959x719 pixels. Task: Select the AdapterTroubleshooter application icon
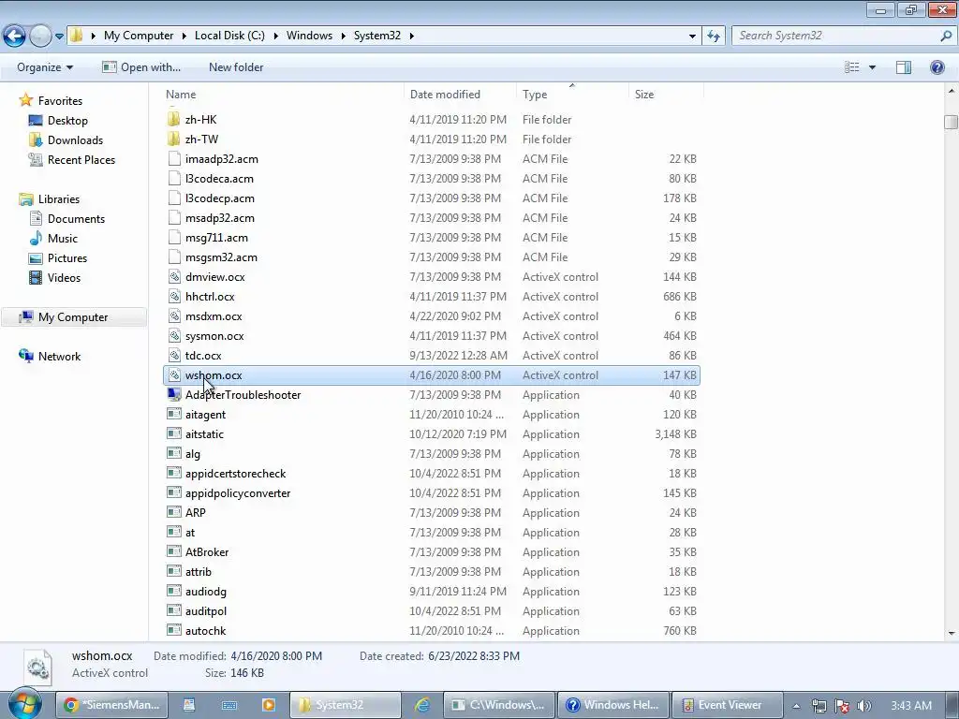(174, 394)
